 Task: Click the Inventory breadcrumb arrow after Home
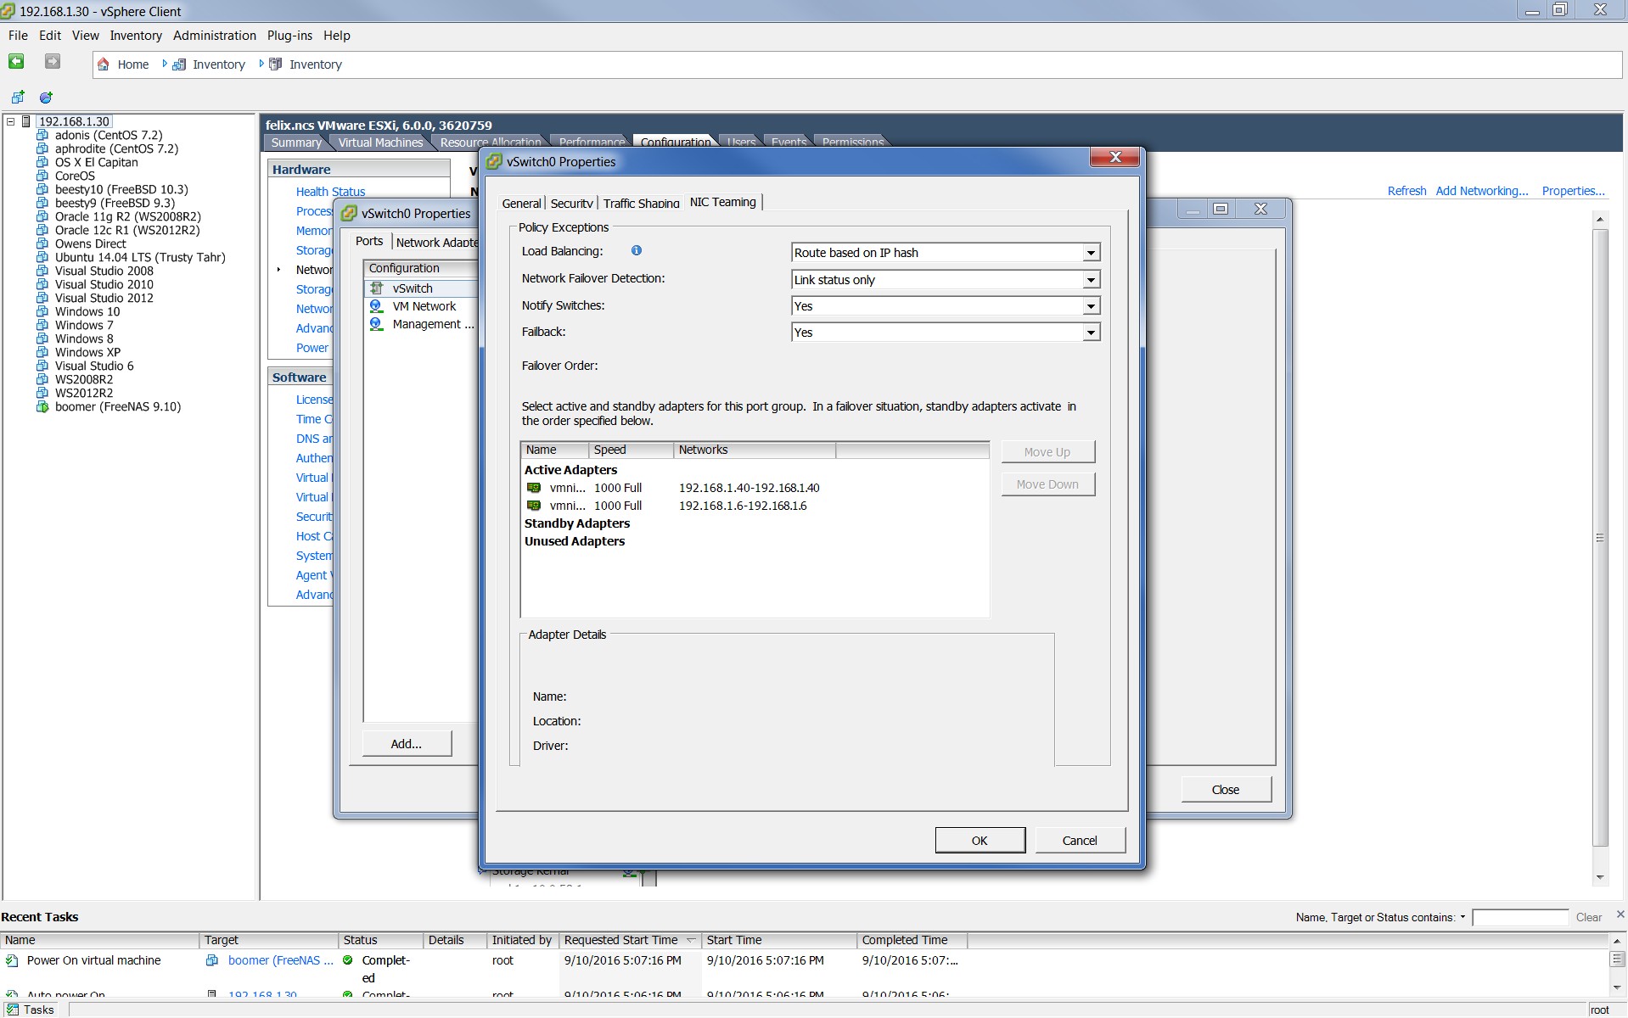[x=165, y=64]
